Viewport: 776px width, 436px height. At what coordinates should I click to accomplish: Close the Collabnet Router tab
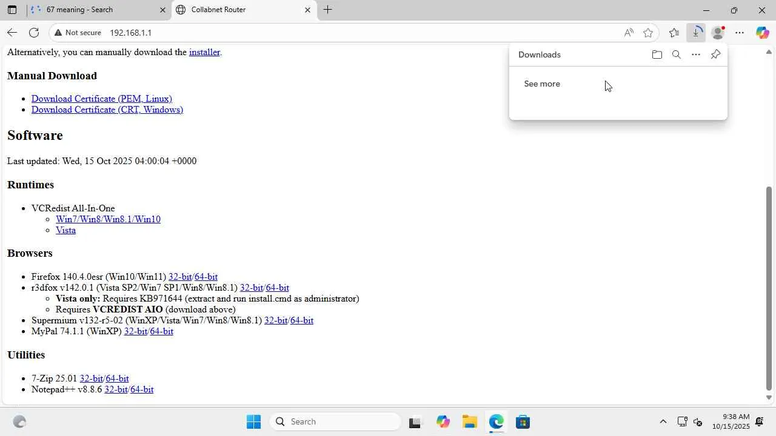click(307, 10)
